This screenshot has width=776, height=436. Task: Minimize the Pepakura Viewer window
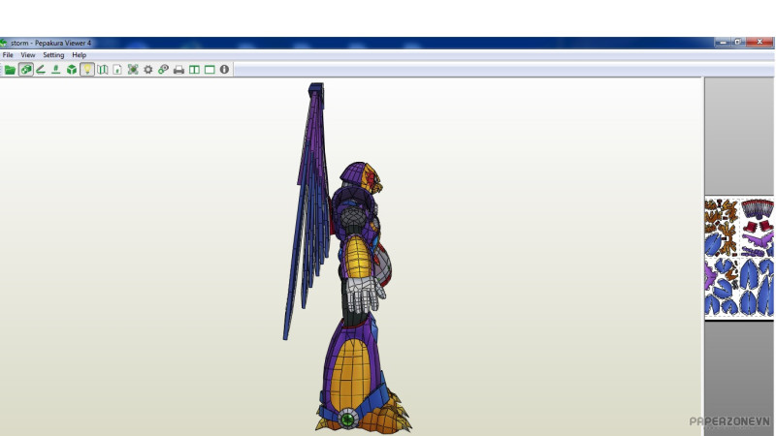click(x=722, y=43)
